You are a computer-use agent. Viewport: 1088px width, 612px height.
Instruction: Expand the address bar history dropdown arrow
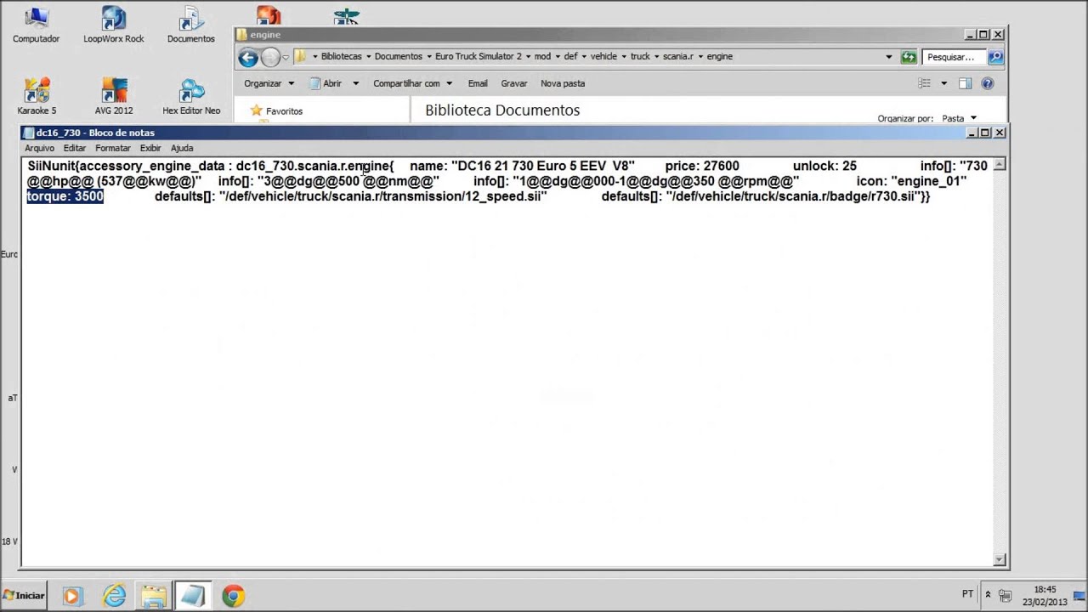pyautogui.click(x=889, y=57)
